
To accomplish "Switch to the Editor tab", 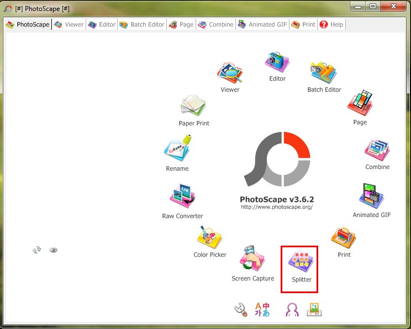I will (x=102, y=24).
